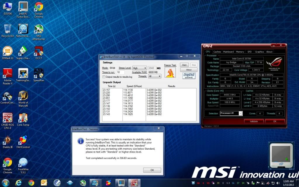Click the Validate button in CPU-Z
The height and width of the screenshot is (187, 299).
pyautogui.click(x=254, y=121)
